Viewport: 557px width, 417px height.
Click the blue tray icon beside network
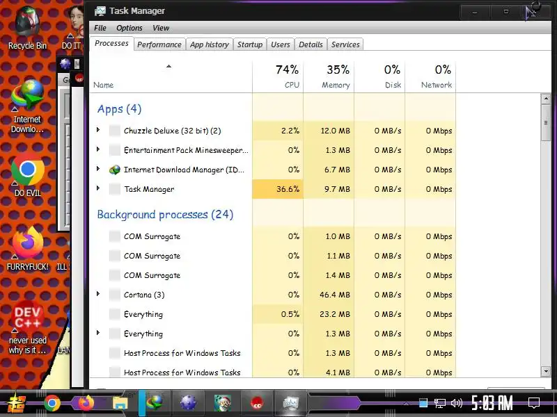[x=423, y=403]
